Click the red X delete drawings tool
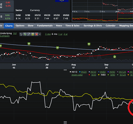This screenshot has width=133, height=124. coord(37,34)
